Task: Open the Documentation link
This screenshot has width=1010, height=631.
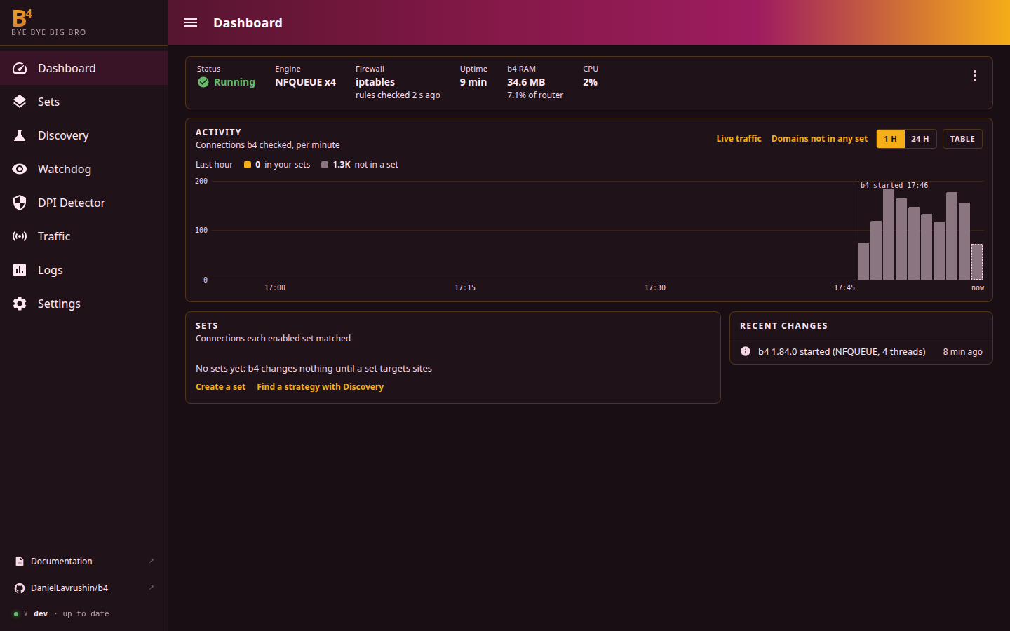Action: pyautogui.click(x=84, y=562)
